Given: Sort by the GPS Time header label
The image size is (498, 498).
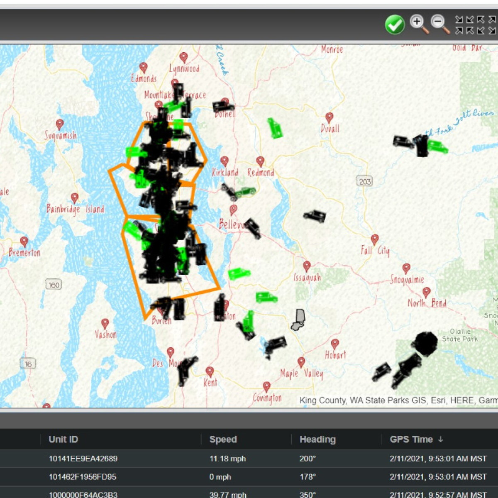Looking at the screenshot, I should (411, 439).
